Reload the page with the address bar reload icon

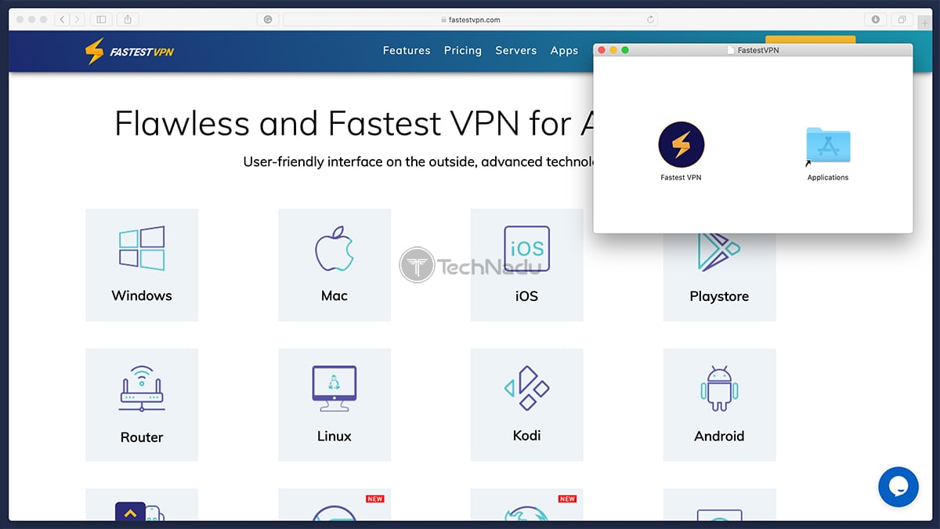click(650, 20)
